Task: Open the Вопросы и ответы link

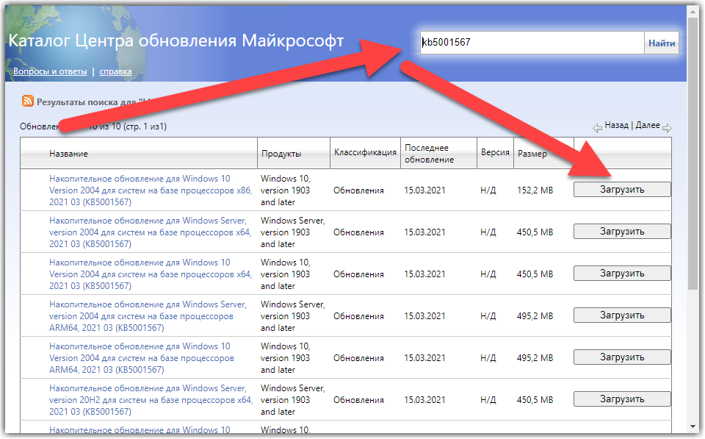Action: 50,71
